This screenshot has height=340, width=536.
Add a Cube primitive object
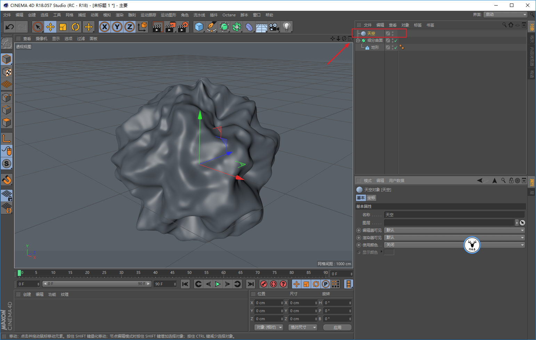[x=199, y=27]
